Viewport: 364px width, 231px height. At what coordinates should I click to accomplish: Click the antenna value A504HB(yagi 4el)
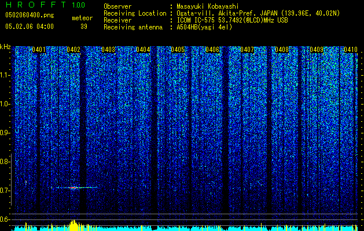click(204, 27)
